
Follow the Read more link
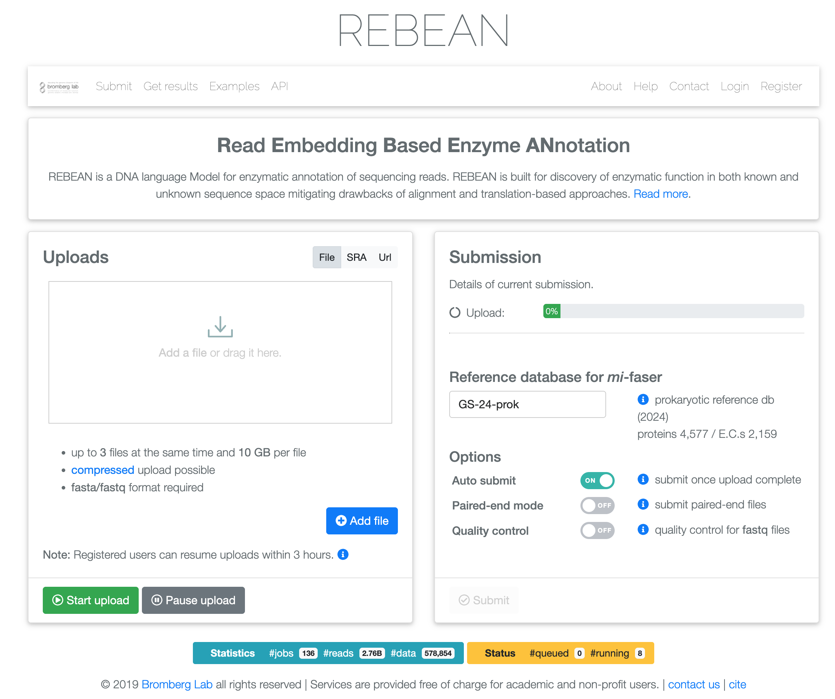point(660,194)
